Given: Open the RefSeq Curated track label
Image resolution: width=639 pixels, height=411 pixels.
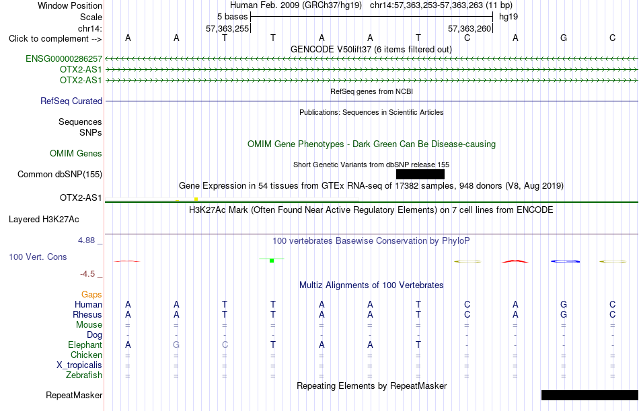Looking at the screenshot, I should (x=71, y=101).
